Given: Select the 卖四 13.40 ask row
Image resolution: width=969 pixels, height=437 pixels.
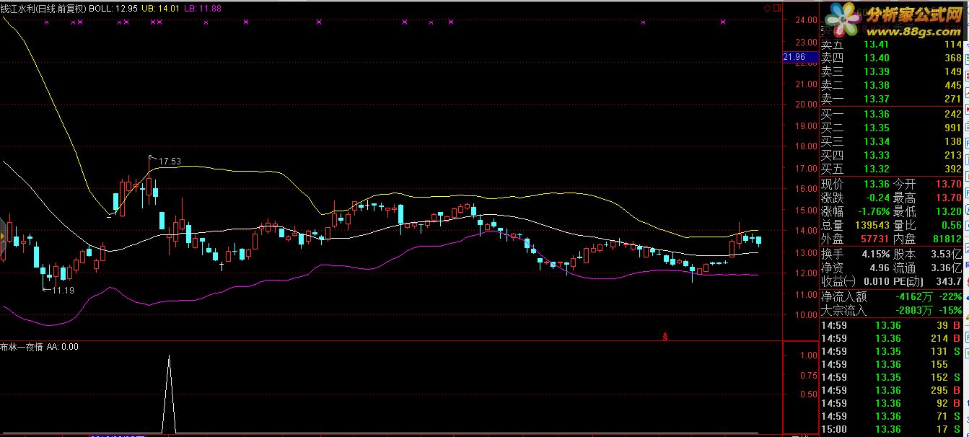Looking at the screenshot, I should (892, 58).
